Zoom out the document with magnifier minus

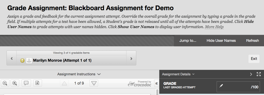point(5,83)
